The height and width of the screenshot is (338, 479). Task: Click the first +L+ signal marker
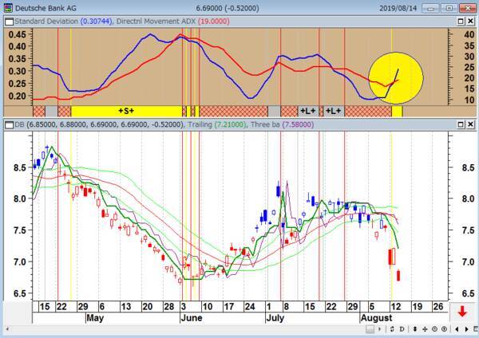tap(308, 111)
